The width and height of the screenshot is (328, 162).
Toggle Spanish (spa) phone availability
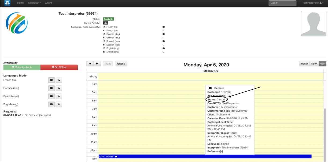tap(104, 44)
